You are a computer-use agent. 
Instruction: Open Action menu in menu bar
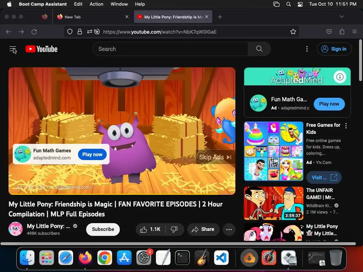(96, 4)
